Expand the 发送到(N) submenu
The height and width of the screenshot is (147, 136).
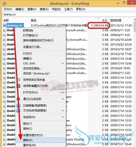pyautogui.click(x=44, y=117)
